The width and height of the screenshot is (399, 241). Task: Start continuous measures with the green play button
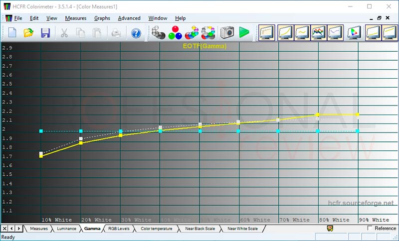tap(244, 32)
